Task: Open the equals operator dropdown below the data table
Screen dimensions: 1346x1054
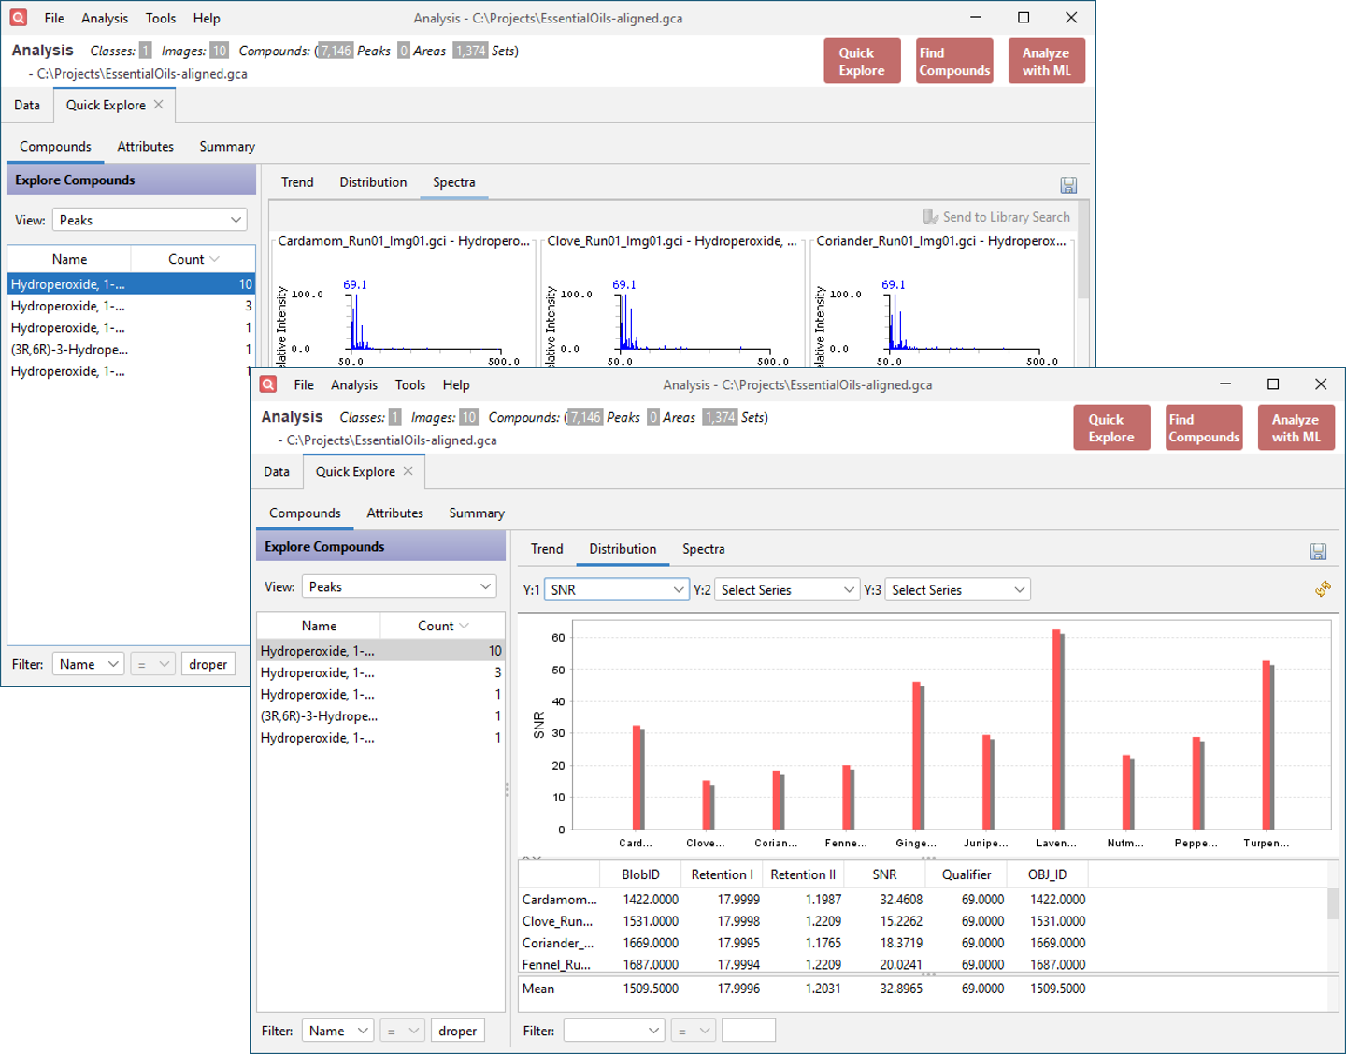Action: click(694, 1031)
